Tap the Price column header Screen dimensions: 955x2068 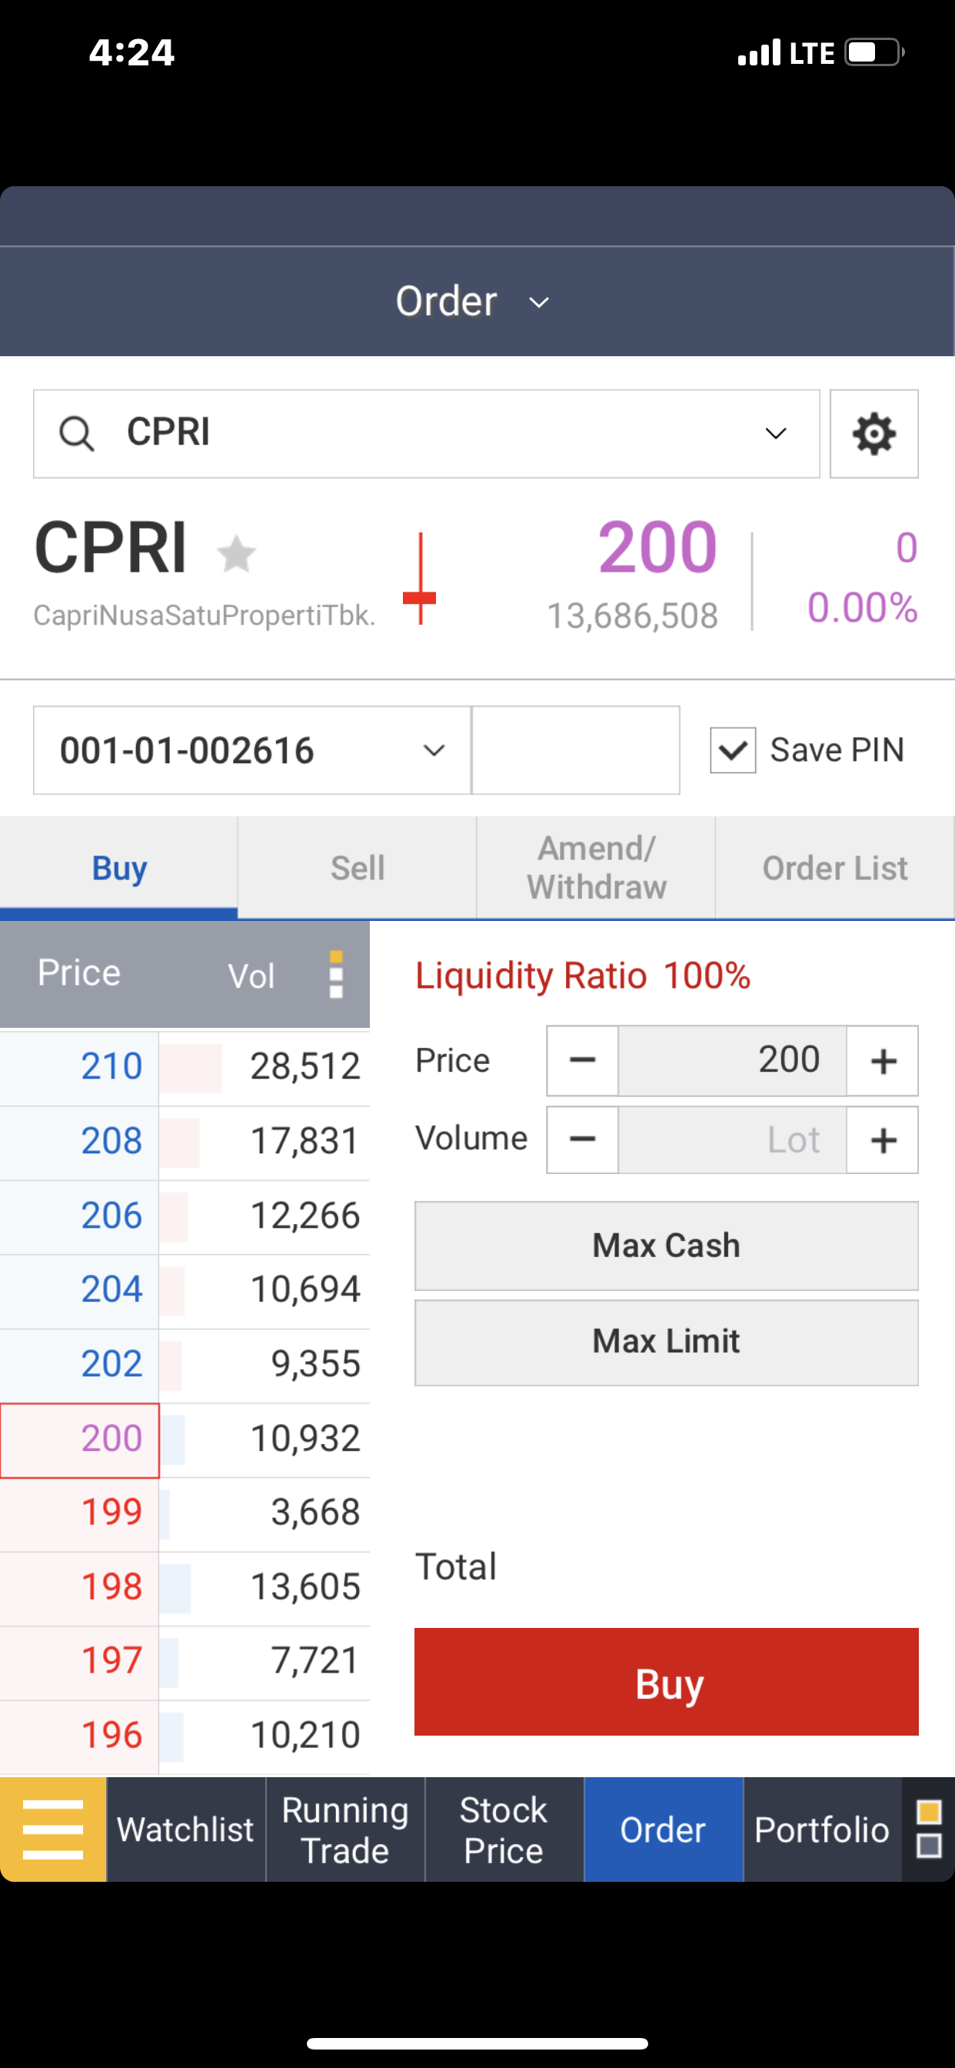[x=79, y=973]
